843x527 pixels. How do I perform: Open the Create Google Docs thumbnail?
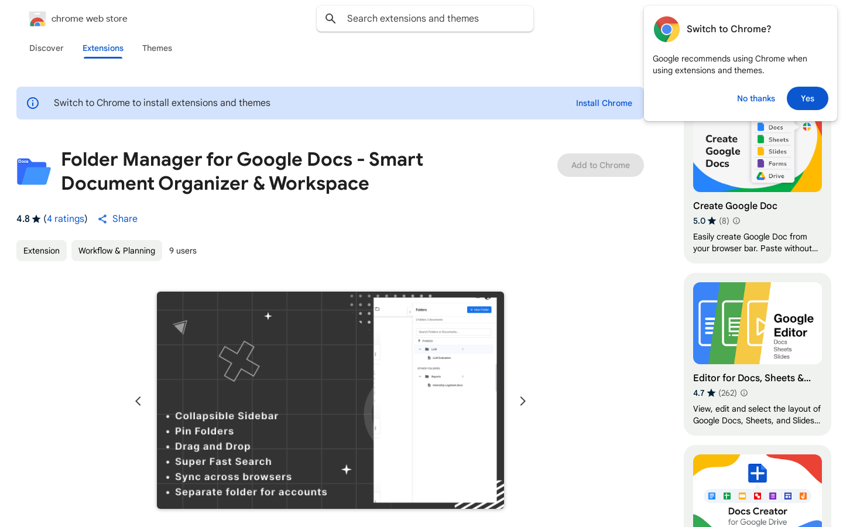tap(758, 157)
